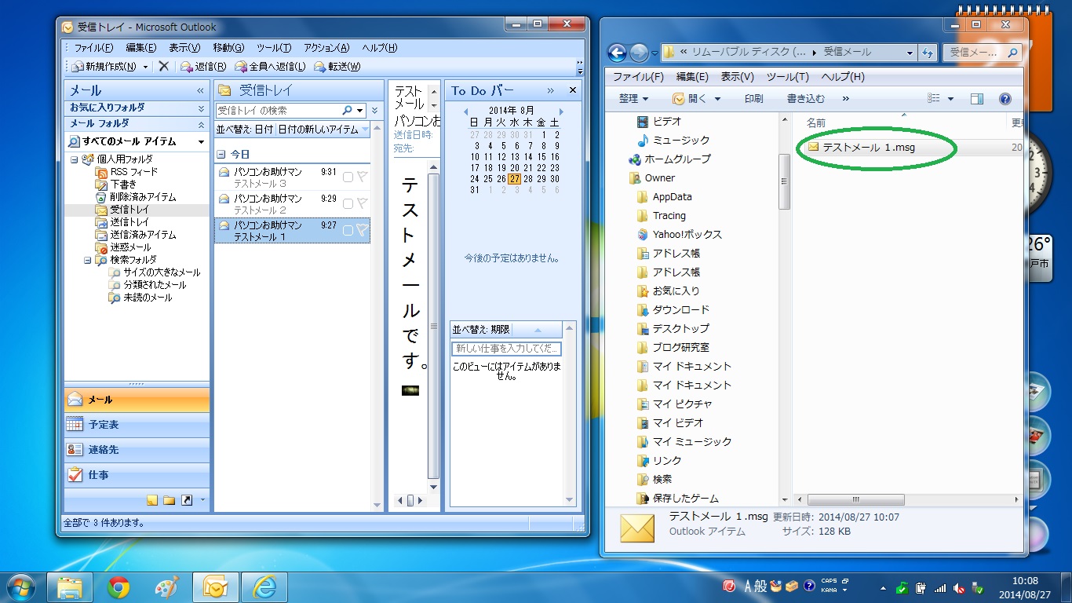This screenshot has width=1072, height=603.
Task: Flag the テストメール 3 message
Action: tap(362, 177)
